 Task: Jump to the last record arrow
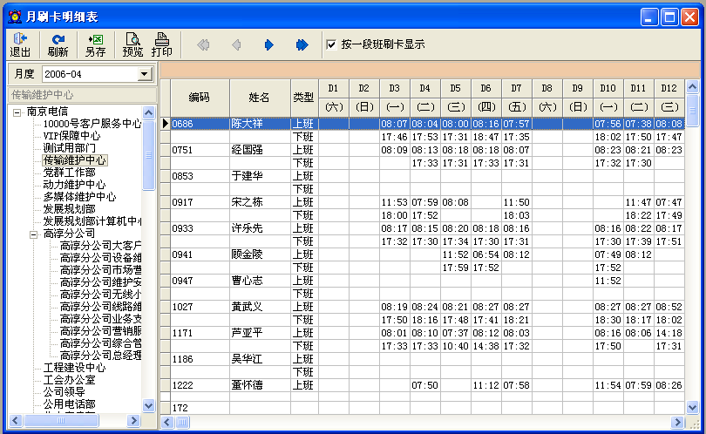pyautogui.click(x=302, y=44)
